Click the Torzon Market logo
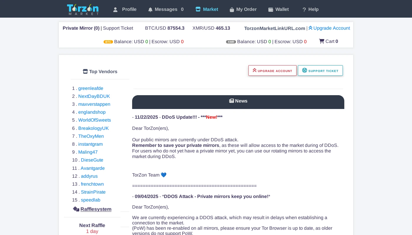This screenshot has width=412, height=235. [x=83, y=9]
